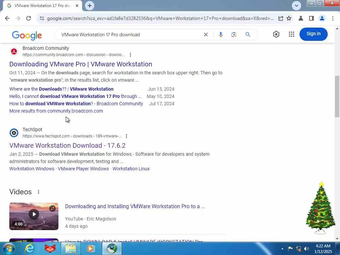The image size is (340, 255).
Task: Open site information icon in address bar
Action: (42, 19)
